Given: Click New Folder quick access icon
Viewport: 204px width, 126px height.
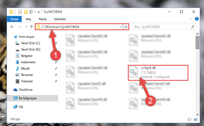Looking at the screenshot, I should click(26, 12).
